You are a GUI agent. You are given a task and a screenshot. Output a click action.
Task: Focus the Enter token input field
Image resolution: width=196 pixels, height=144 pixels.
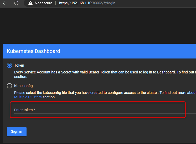click(105, 110)
